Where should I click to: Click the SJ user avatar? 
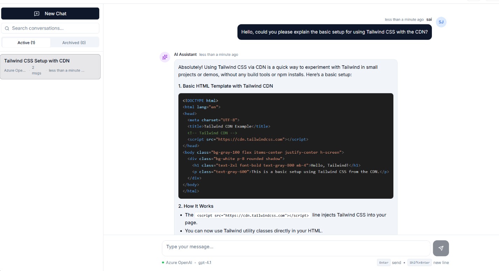(441, 22)
